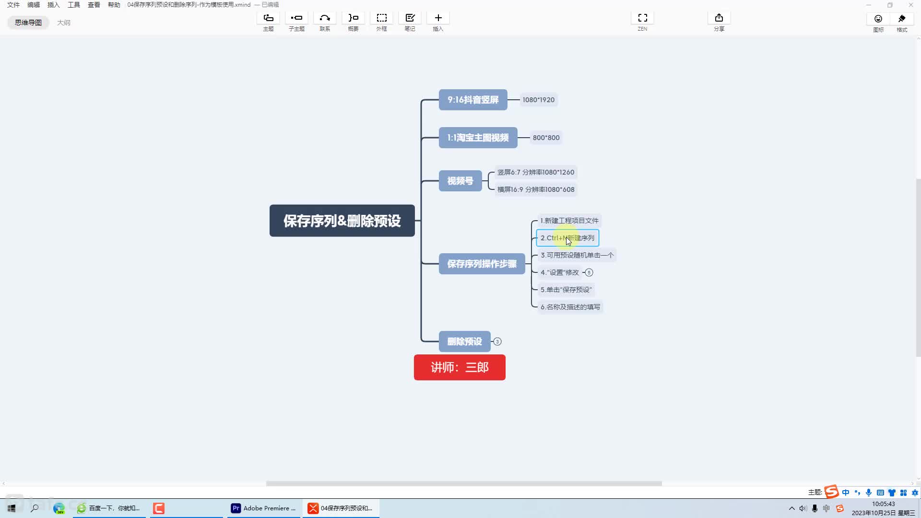The image size is (921, 518).
Task: Click the 联系 (Relationship) tool icon
Action: click(x=325, y=18)
